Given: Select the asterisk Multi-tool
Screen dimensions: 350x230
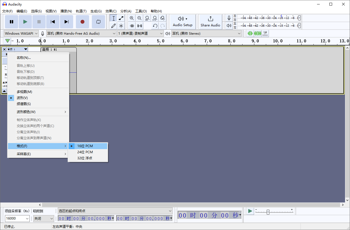Looking at the screenshot, I should point(121,26).
